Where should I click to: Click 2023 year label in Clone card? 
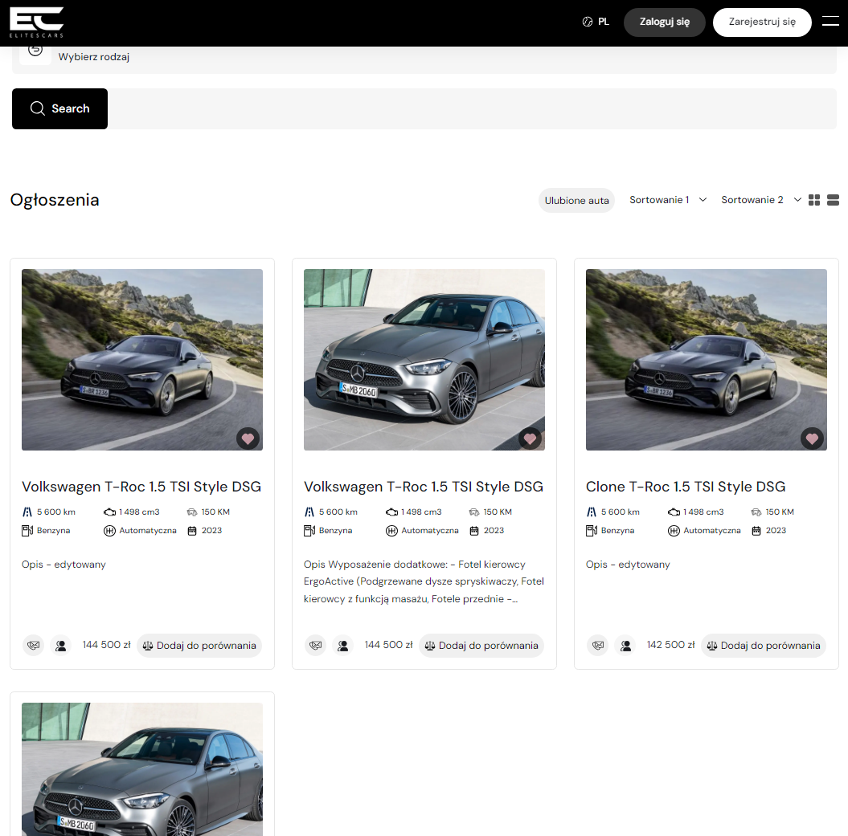point(776,531)
